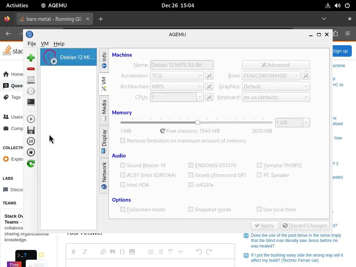This screenshot has width=356, height=267.
Task: Enable Sound Blaster 16 checkbox
Action: [123, 165]
